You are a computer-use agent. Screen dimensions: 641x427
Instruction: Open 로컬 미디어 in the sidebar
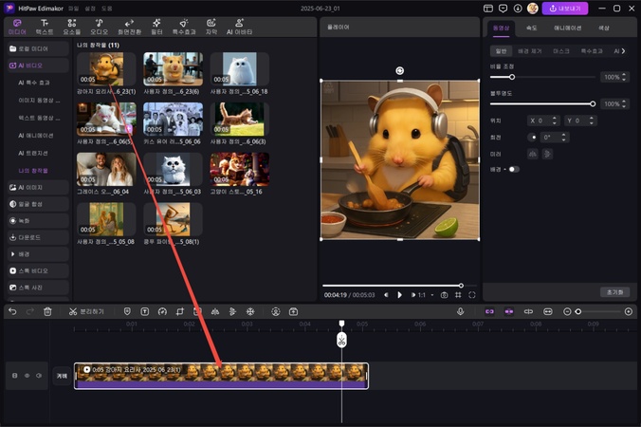[x=38, y=48]
